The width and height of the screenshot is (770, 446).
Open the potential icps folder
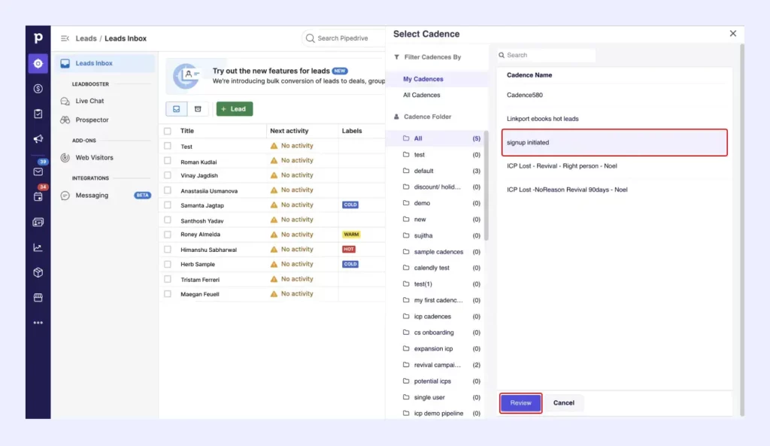435,381
